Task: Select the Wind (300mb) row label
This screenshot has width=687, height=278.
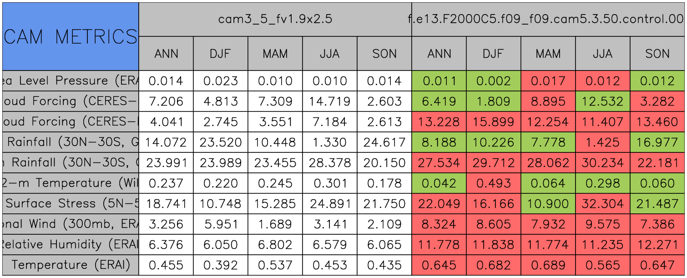Action: click(71, 224)
